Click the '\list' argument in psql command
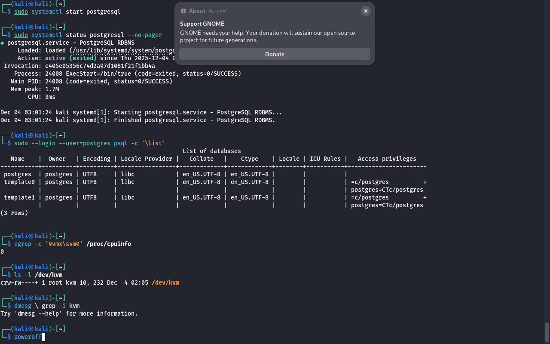The width and height of the screenshot is (550, 344). coord(153,143)
